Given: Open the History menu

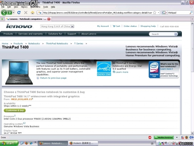Looking at the screenshot, I should [24, 7].
